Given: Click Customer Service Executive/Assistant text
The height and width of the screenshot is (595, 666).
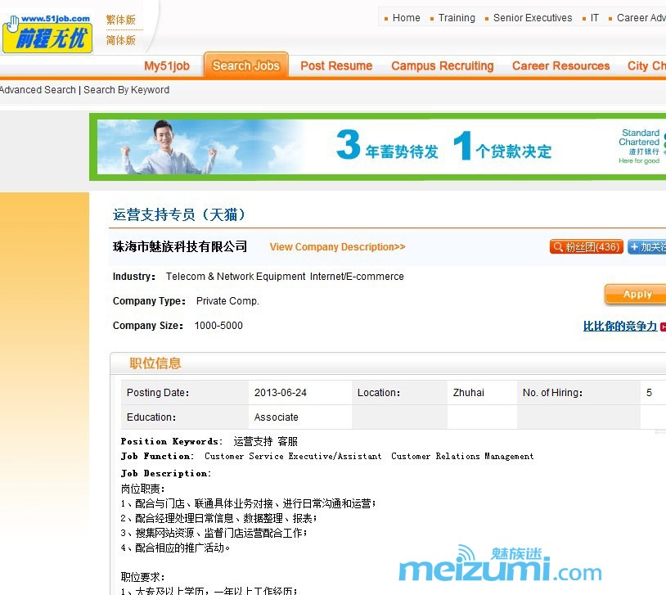Looking at the screenshot, I should [293, 456].
